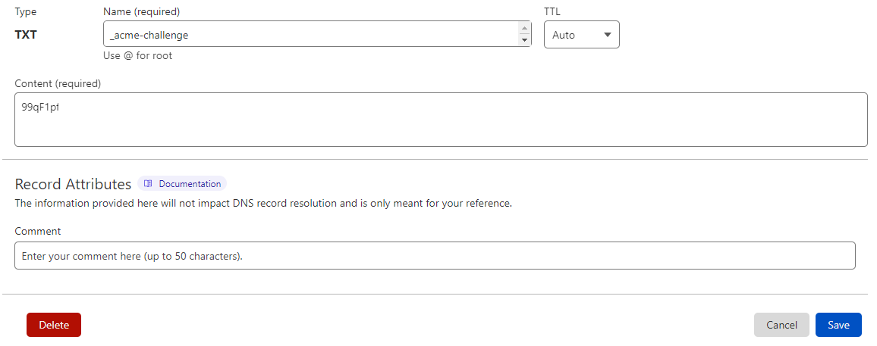This screenshot has height=346, width=877.
Task: Click the TTL label
Action: [552, 11]
